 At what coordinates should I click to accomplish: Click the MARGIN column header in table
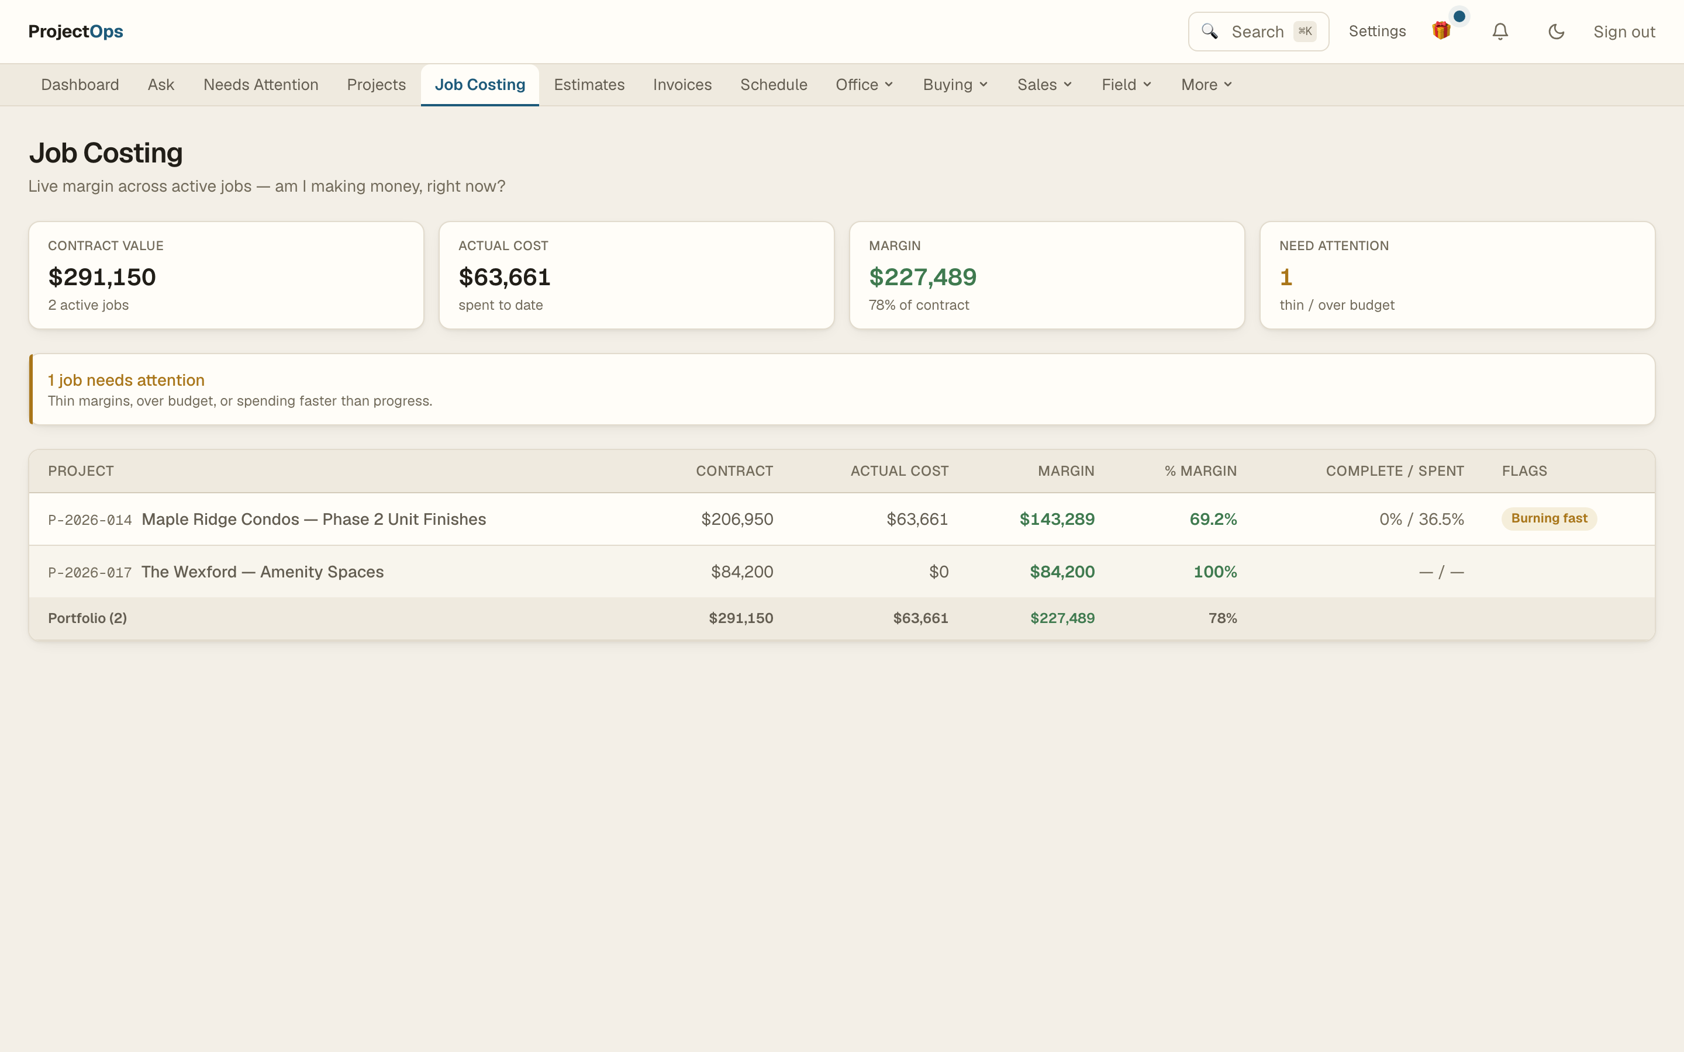(x=1066, y=471)
